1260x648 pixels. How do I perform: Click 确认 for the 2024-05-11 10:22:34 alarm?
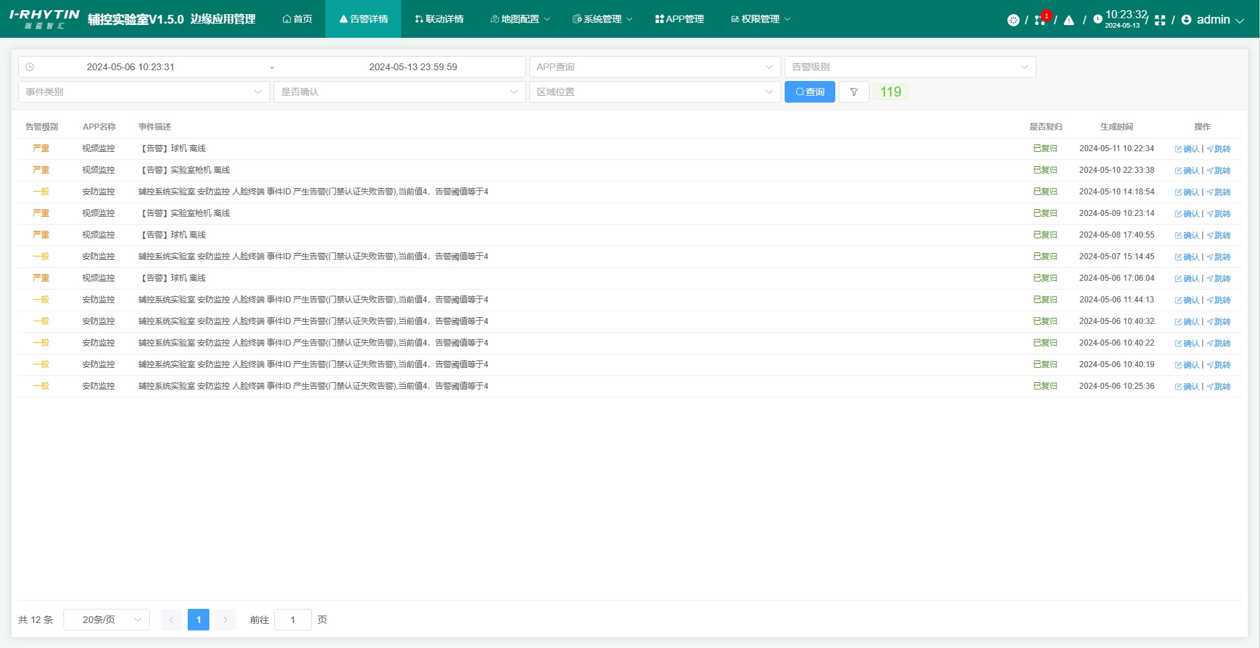[x=1188, y=149]
